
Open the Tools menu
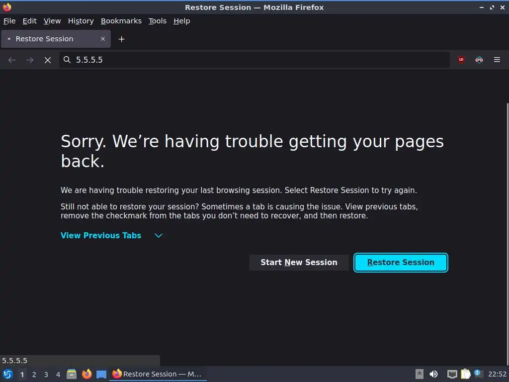(158, 21)
